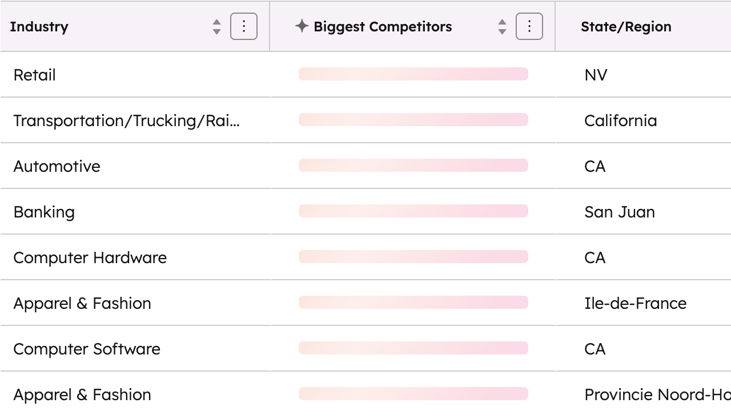Sort the Industry column using arrows
This screenshot has width=731, height=411.
point(216,26)
